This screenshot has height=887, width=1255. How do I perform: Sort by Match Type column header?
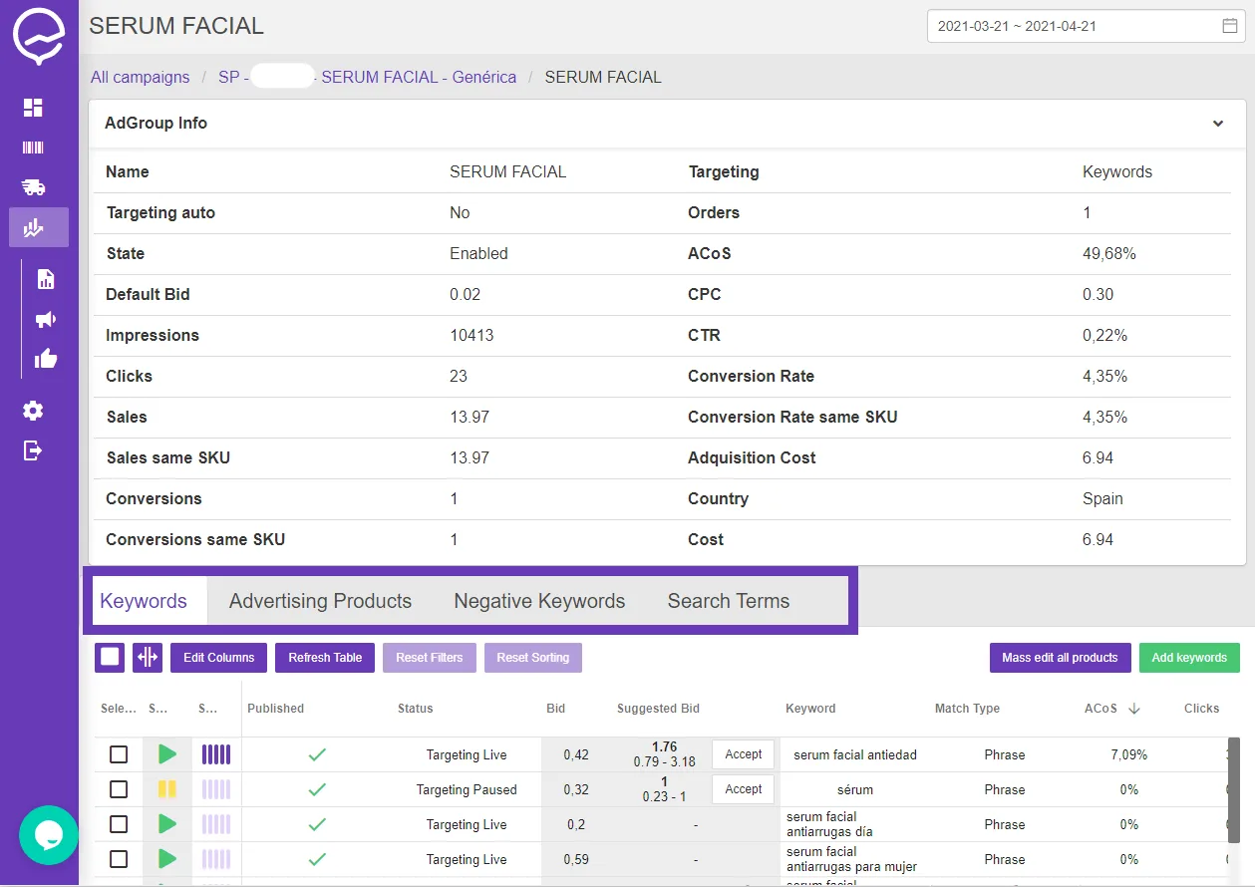tap(967, 709)
